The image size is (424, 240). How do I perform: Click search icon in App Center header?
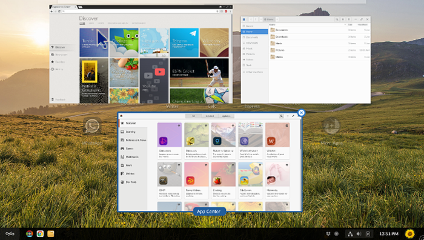pos(281,116)
